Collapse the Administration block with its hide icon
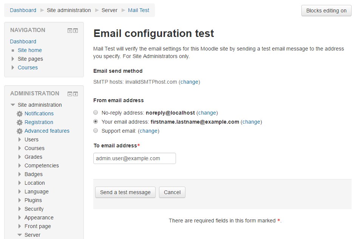355x239 pixels. coord(70,94)
